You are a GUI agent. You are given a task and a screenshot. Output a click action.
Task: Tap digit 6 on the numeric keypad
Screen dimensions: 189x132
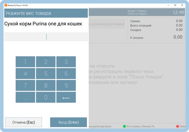[x=66, y=74]
